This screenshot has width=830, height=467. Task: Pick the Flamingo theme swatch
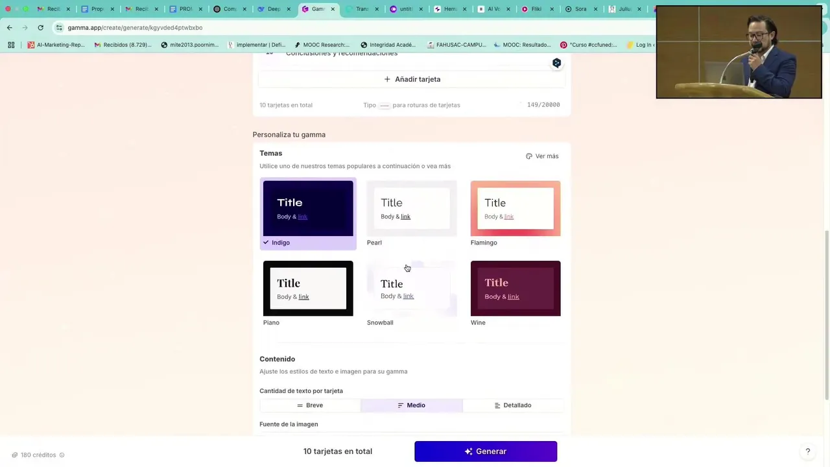[516, 209]
